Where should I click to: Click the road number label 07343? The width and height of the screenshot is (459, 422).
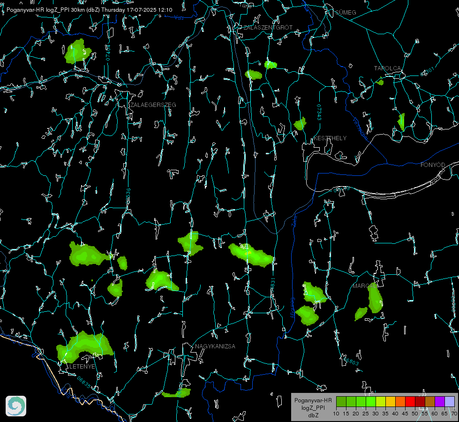click(x=319, y=113)
